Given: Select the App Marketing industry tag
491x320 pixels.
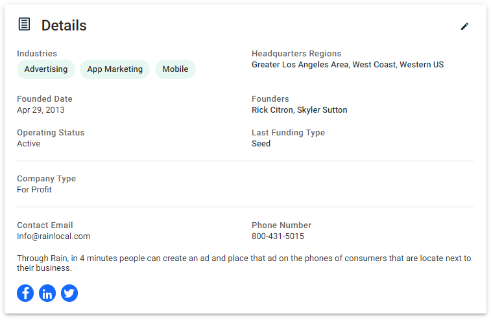Looking at the screenshot, I should tap(115, 69).
